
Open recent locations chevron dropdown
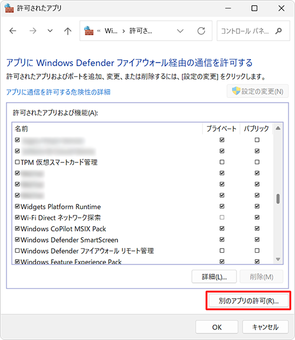tap(50, 31)
